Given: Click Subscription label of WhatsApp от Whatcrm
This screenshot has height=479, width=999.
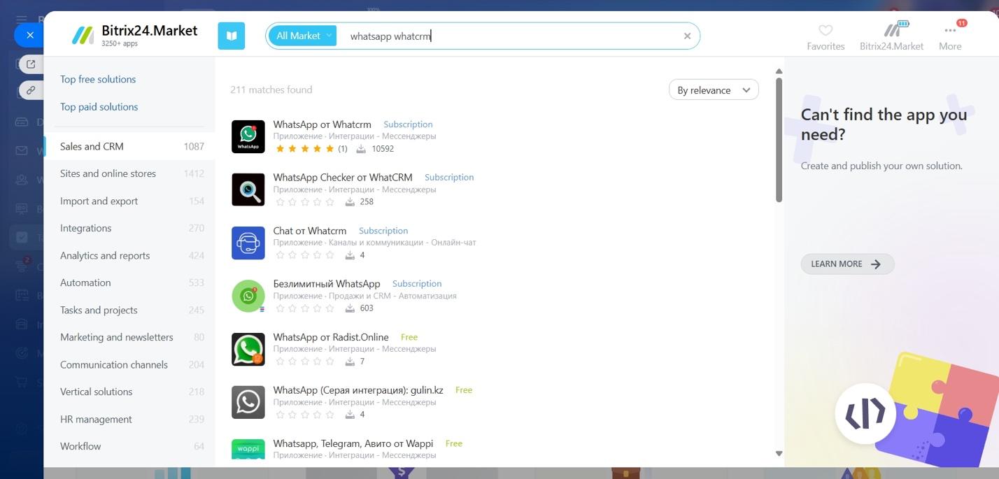Looking at the screenshot, I should [408, 124].
